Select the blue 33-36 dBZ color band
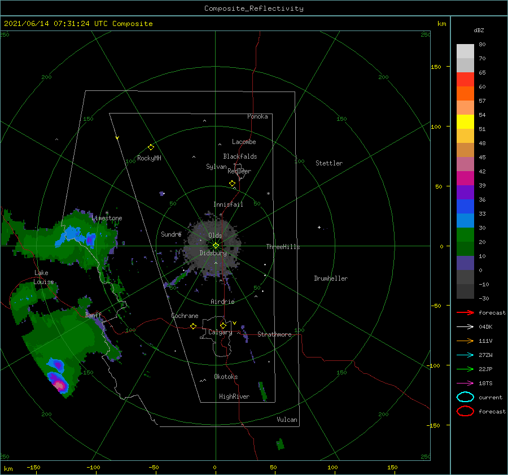 (465, 207)
